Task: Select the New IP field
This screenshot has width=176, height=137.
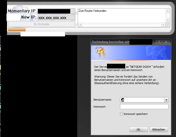Action: coord(56,18)
